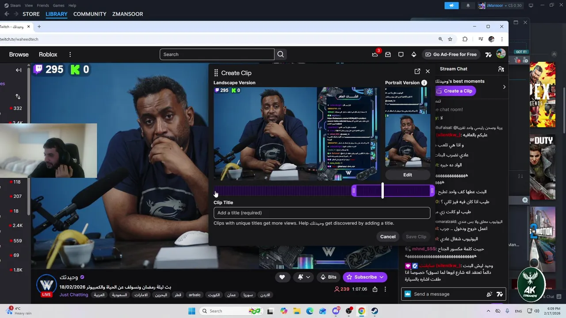This screenshot has height=318, width=566.
Task: Click Twitch Browse link
Action: 19,54
